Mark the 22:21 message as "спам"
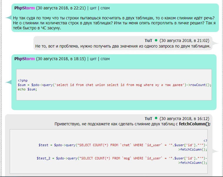This screenshot has width=223, height=177. (105, 8)
